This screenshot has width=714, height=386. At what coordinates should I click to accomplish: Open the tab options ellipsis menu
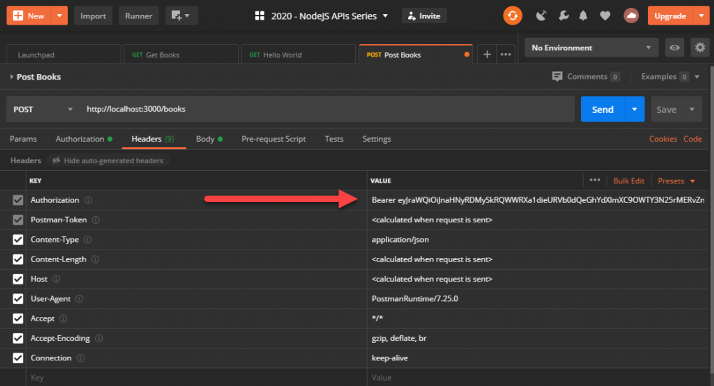(x=506, y=54)
